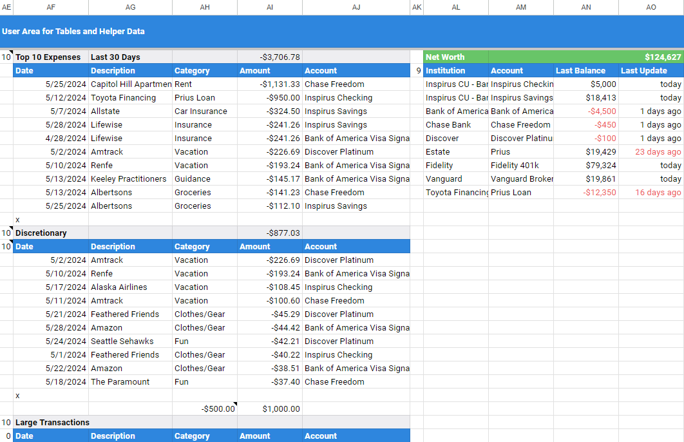Click the 'Estate' institution cell
The width and height of the screenshot is (684, 442).
click(x=456, y=152)
